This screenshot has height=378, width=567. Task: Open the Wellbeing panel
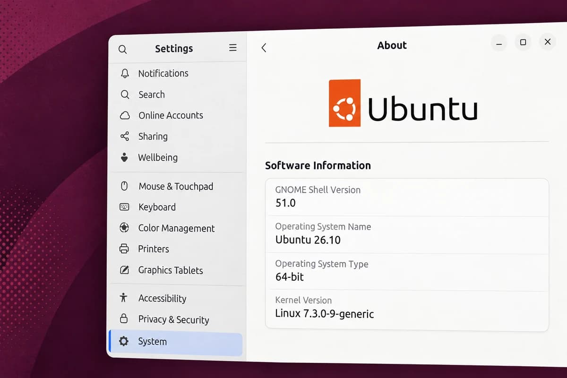(177, 157)
